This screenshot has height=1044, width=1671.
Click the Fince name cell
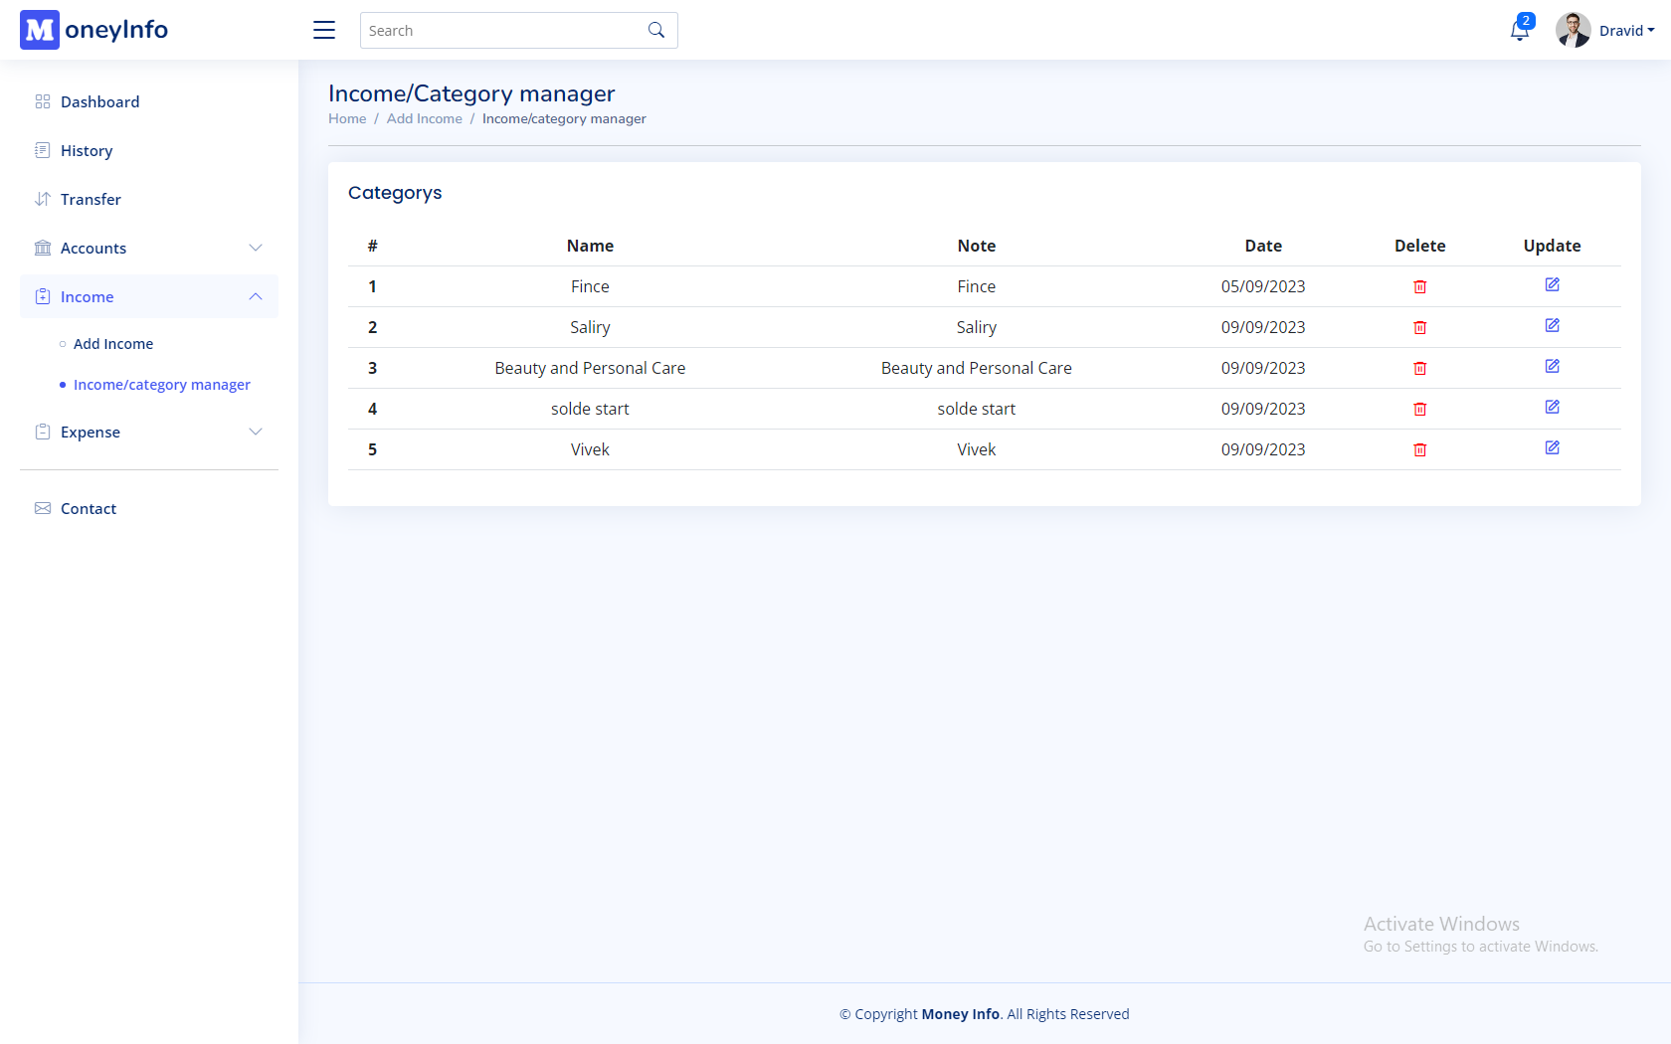click(590, 286)
